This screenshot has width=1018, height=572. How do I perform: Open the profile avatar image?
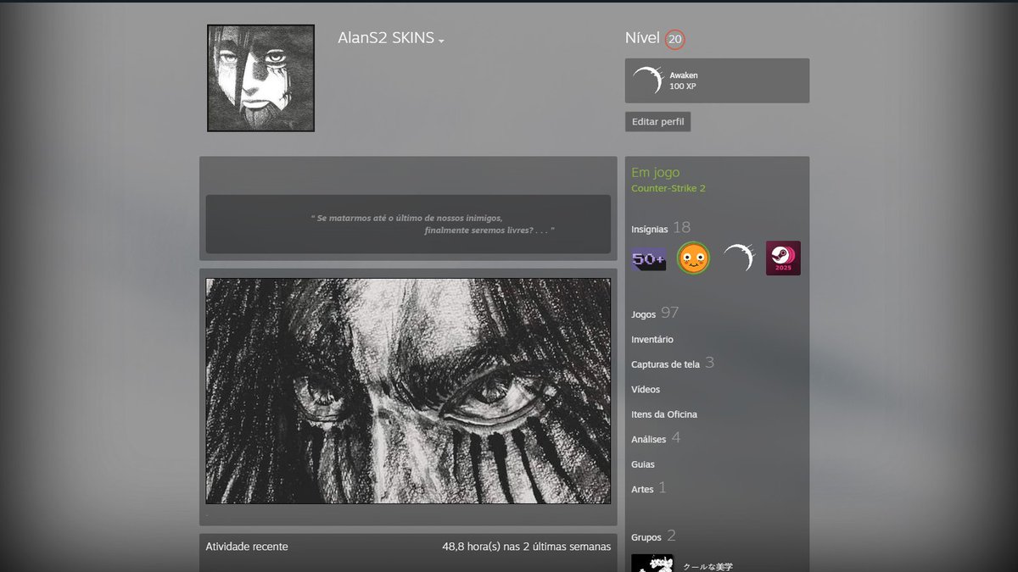[260, 78]
